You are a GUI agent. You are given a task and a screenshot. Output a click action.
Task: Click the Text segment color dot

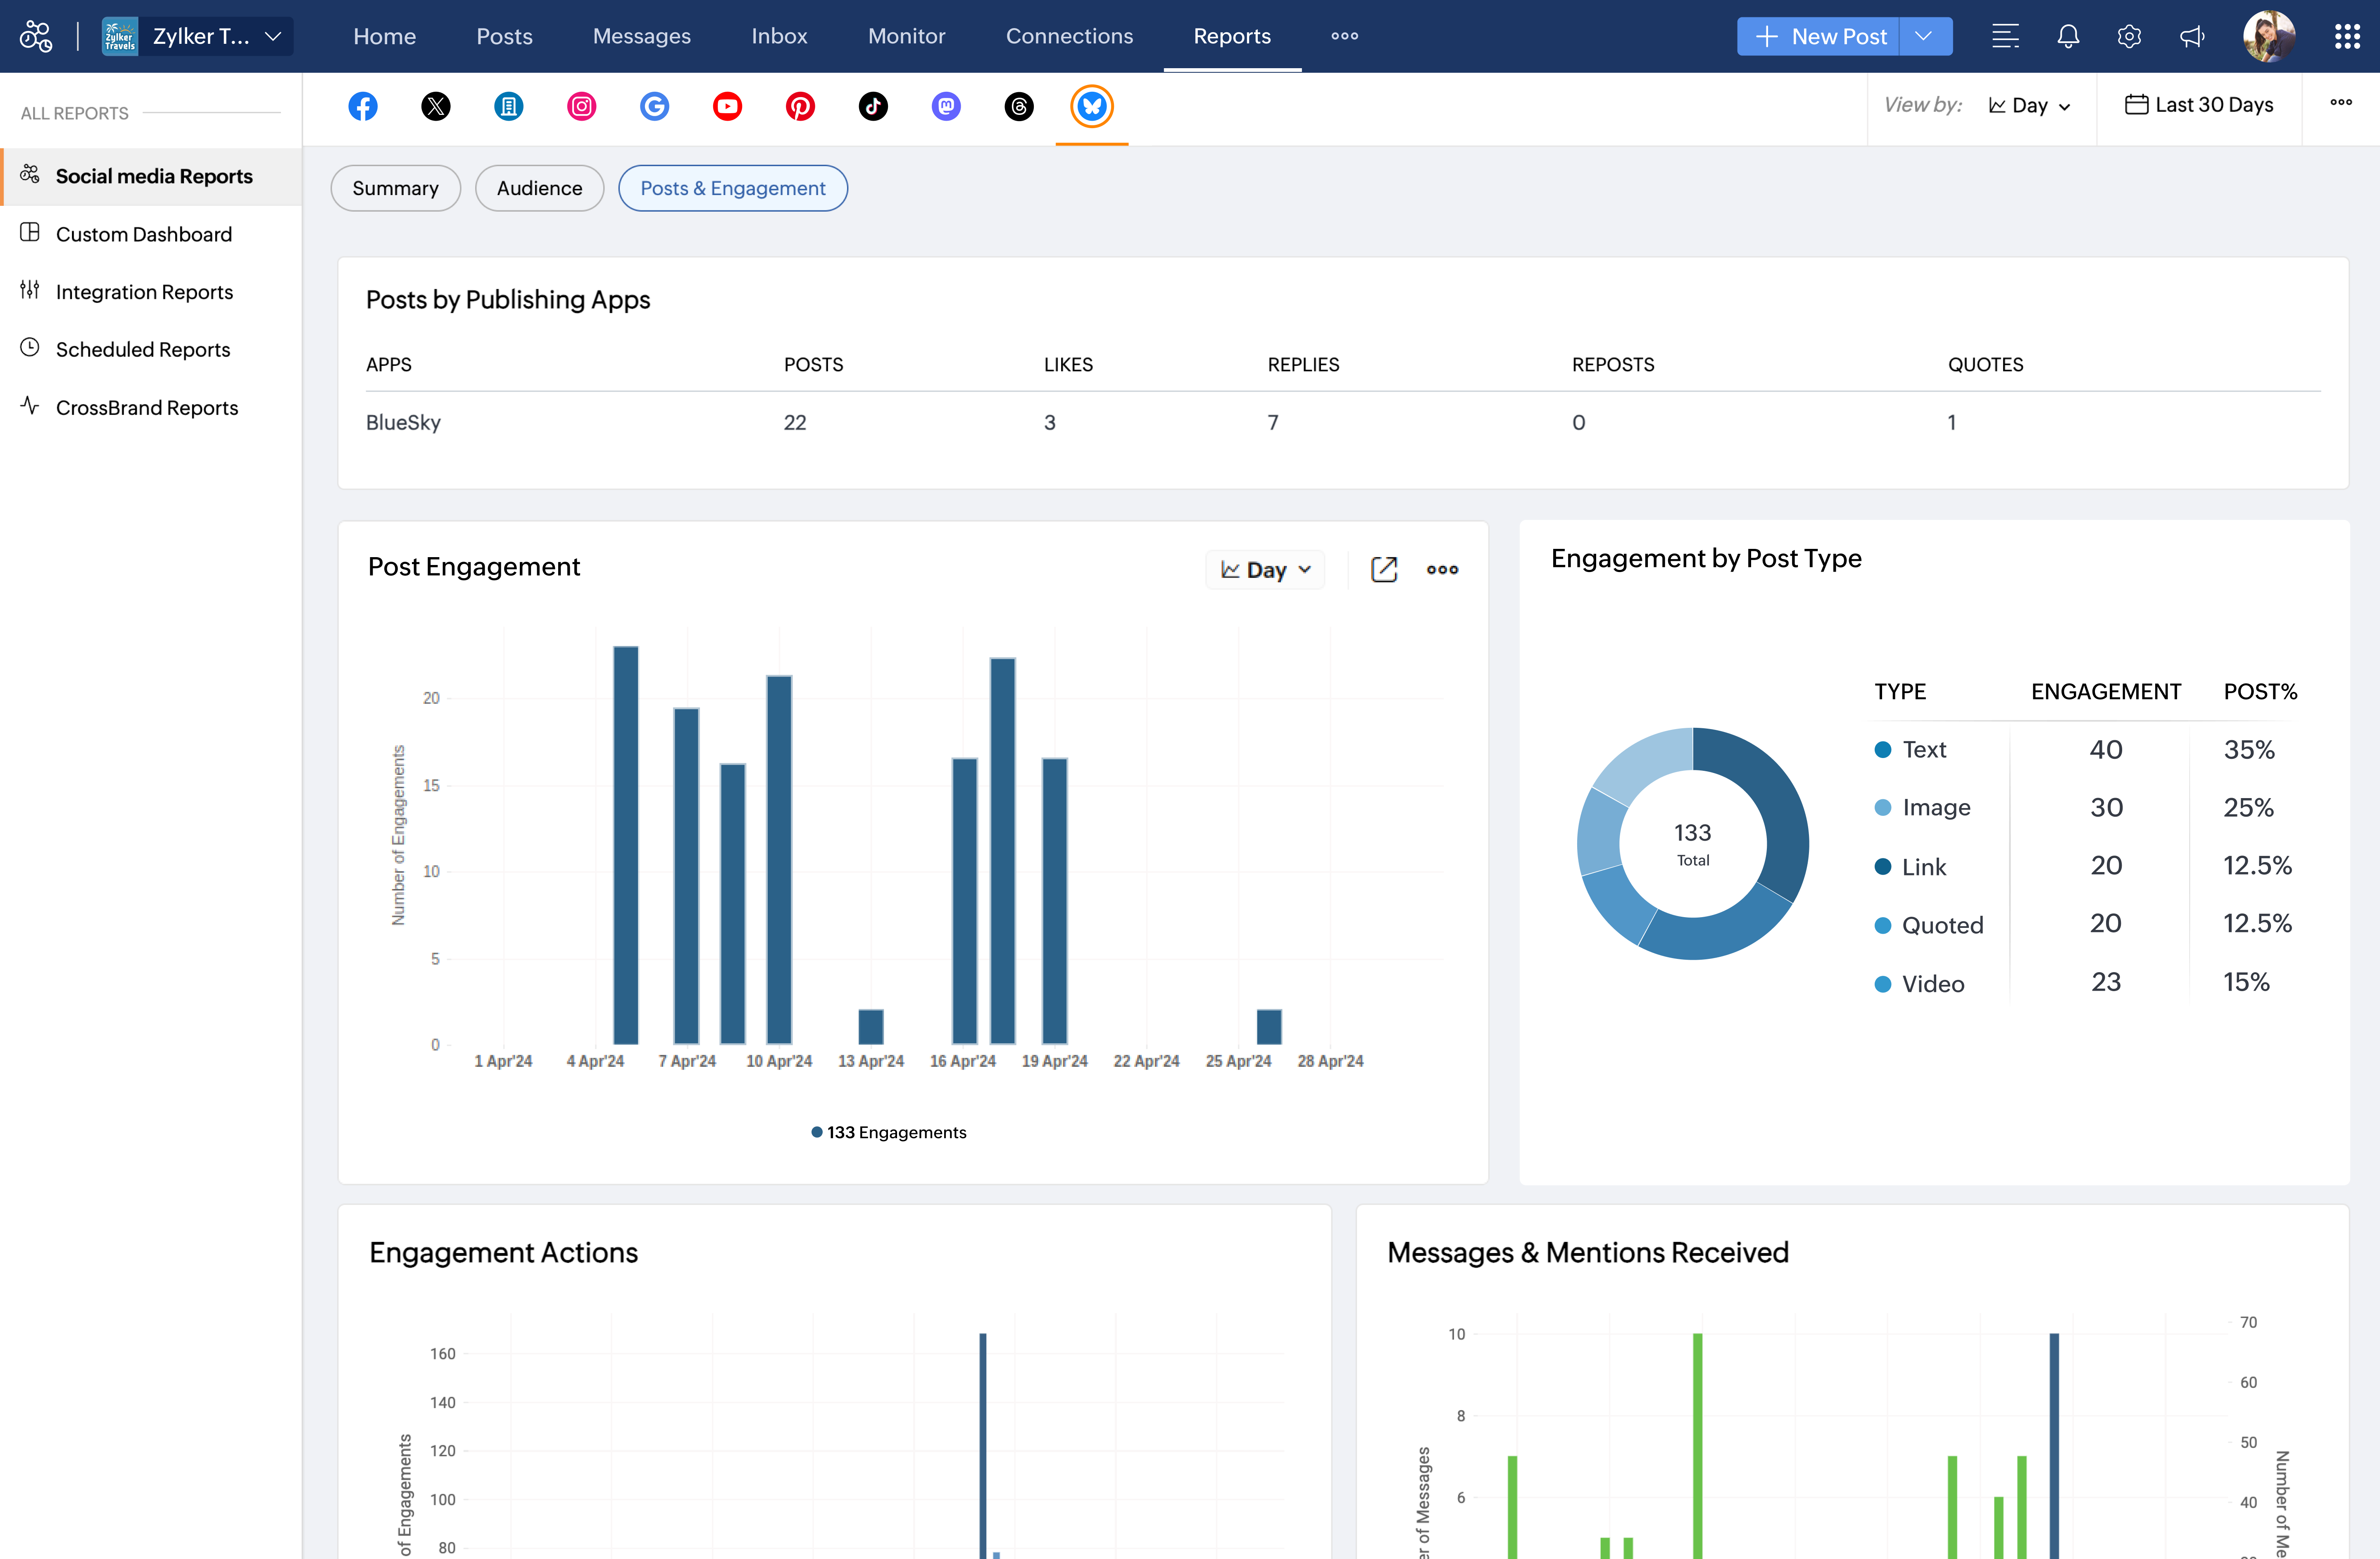point(1883,750)
